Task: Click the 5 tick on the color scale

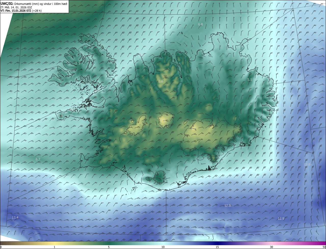Action: tap(109, 247)
